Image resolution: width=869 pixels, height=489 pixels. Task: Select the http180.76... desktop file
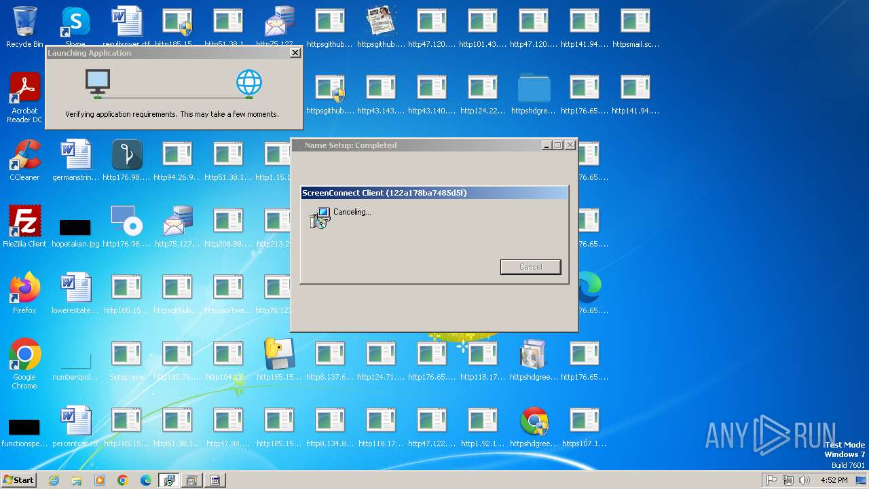pos(177,360)
